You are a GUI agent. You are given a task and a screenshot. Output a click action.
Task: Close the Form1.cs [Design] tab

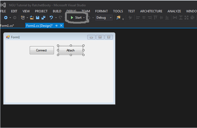[61, 25]
